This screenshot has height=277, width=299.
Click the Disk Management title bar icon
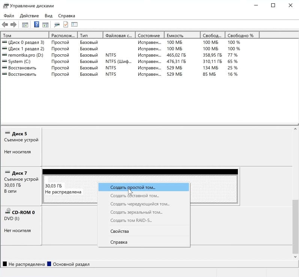6,6
